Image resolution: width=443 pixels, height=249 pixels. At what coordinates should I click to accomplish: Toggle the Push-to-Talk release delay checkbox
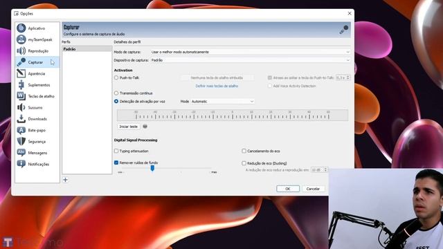tap(270, 77)
